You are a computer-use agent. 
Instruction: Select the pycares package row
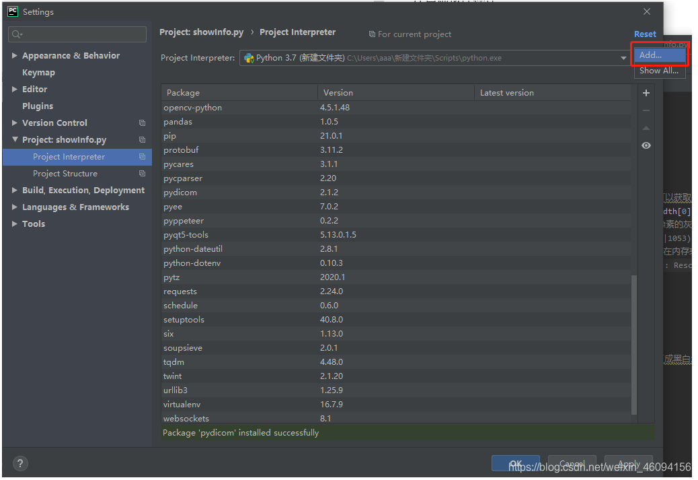396,164
